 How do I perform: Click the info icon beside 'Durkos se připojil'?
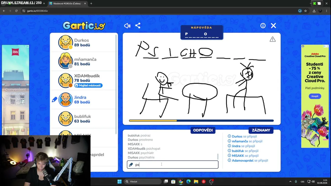coord(229,136)
